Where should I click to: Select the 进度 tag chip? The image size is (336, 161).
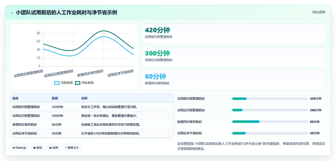pos(53,148)
